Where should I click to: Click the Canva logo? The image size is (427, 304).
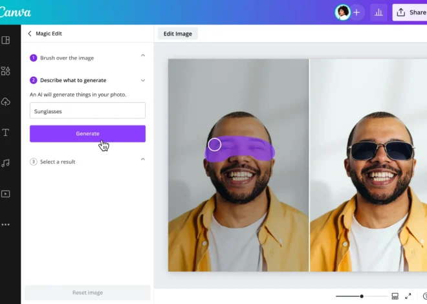(x=16, y=12)
